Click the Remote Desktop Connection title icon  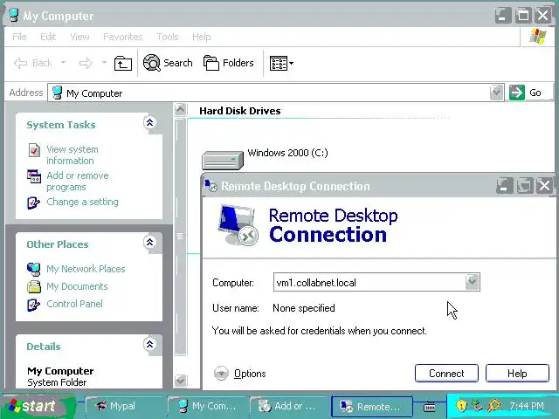210,186
